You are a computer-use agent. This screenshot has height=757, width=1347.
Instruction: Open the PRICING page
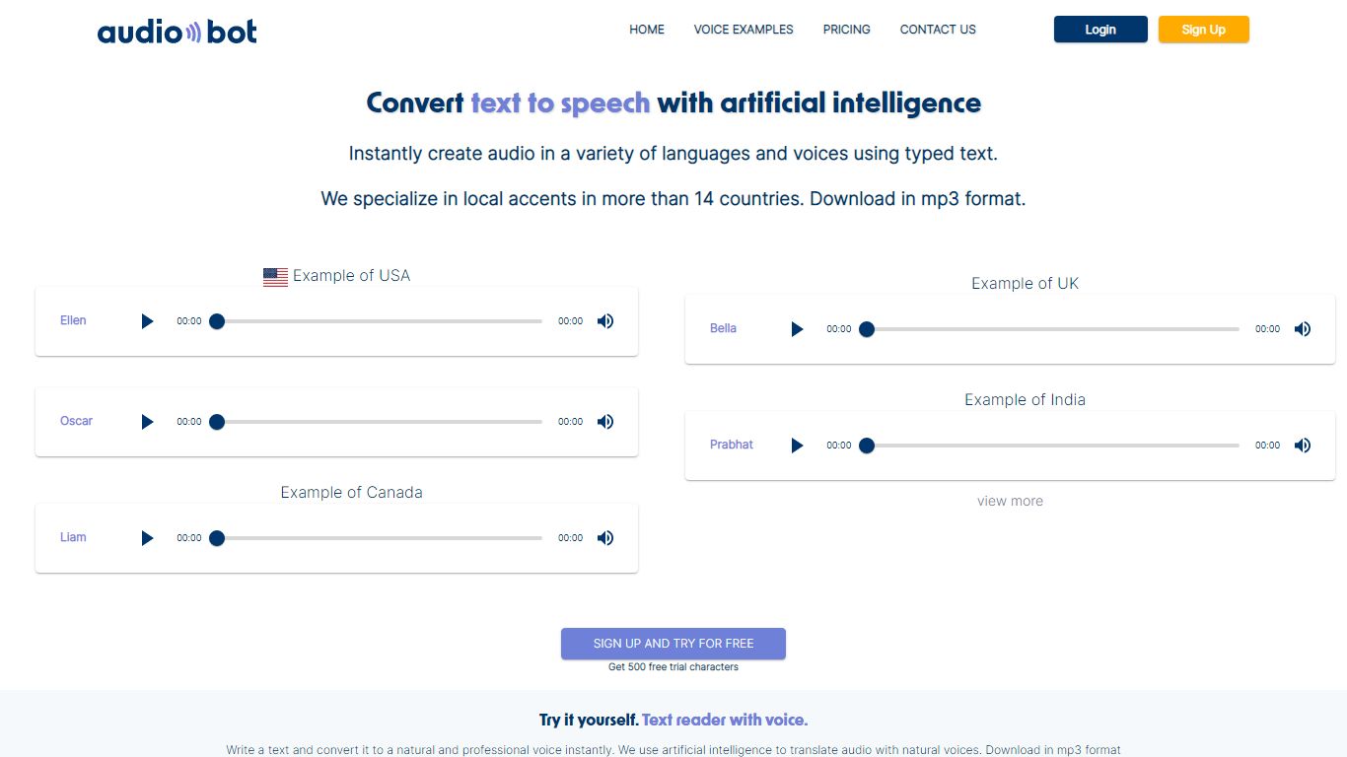(x=846, y=30)
